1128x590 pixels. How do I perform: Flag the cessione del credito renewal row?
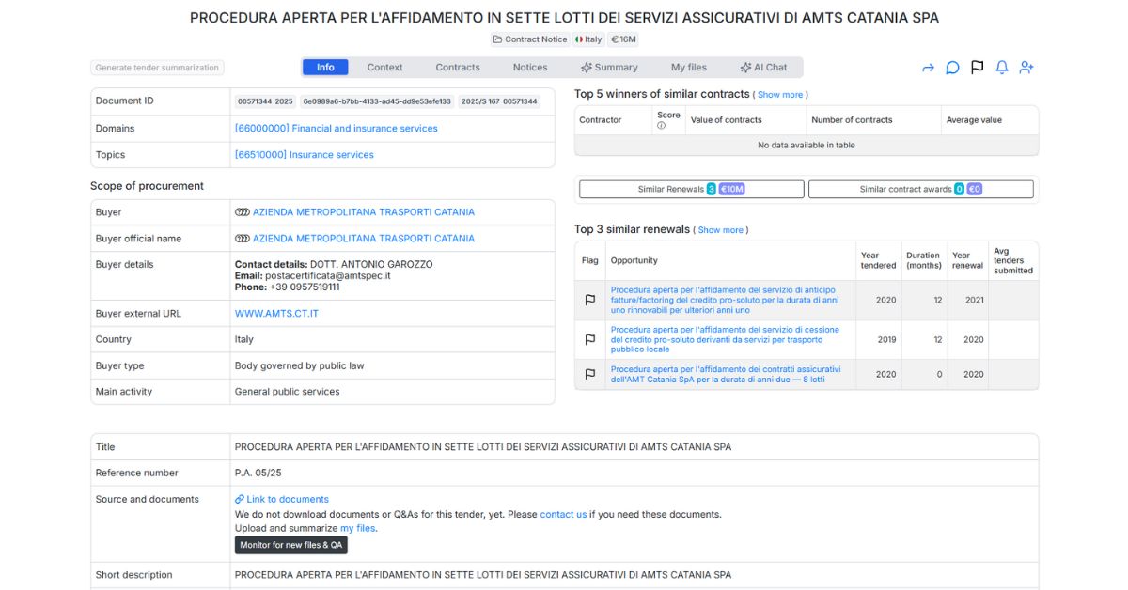point(590,340)
